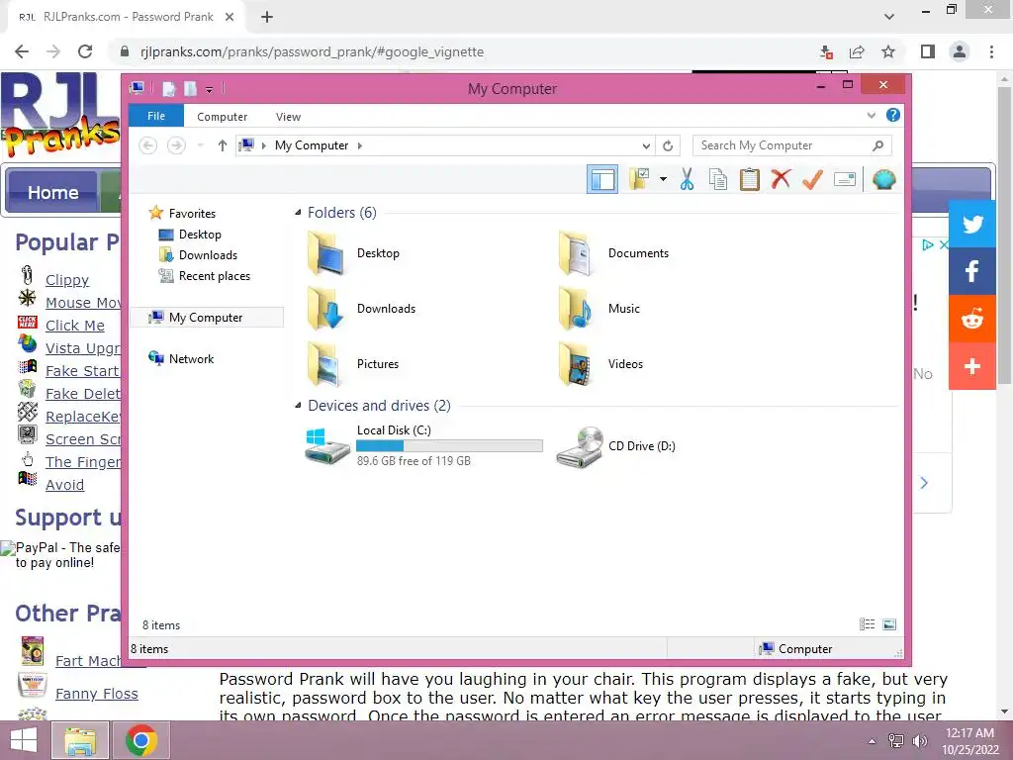
Task: Click the Up one level arrow
Action: tap(223, 145)
